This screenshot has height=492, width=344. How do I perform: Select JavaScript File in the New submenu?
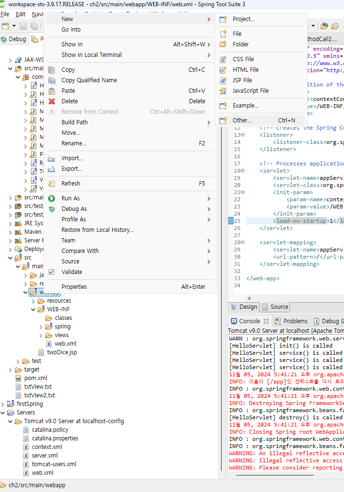pyautogui.click(x=261, y=91)
